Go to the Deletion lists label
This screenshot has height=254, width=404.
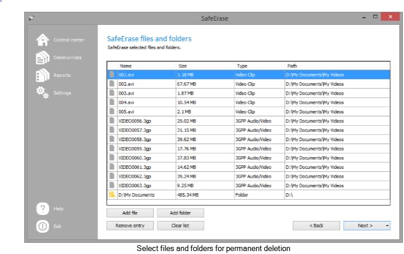(67, 57)
